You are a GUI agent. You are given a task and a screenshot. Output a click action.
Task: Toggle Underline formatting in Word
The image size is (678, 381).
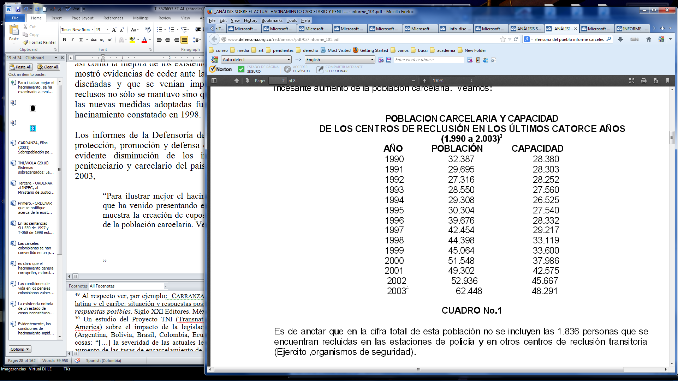(81, 40)
